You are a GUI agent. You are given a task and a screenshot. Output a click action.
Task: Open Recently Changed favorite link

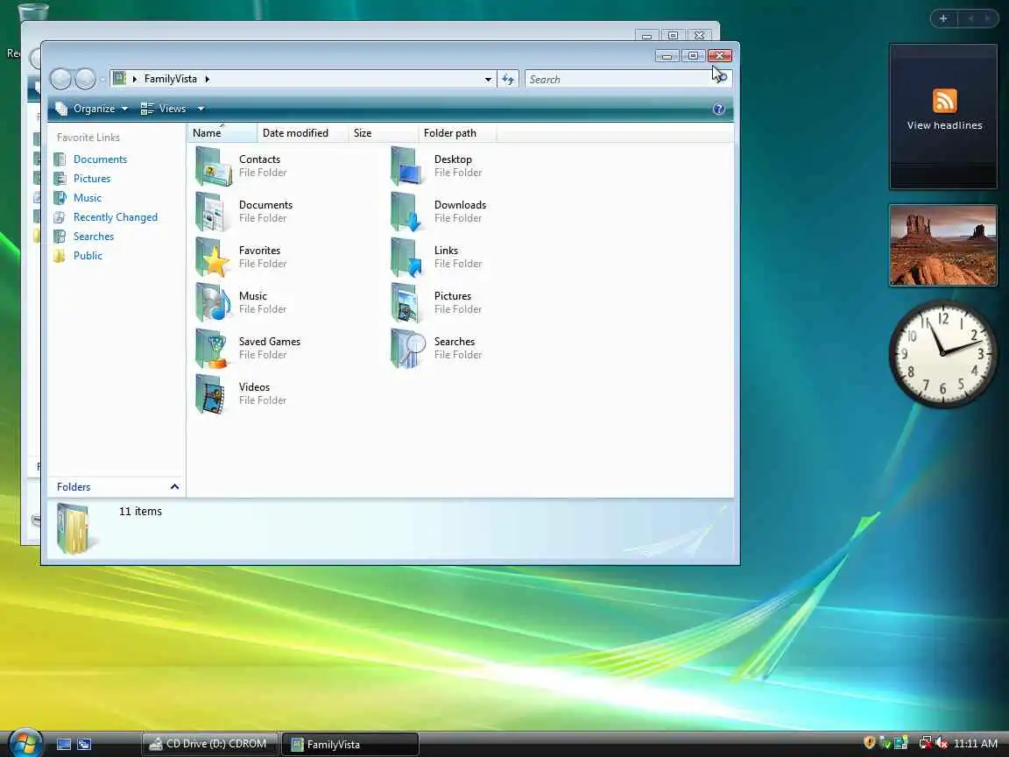point(116,217)
